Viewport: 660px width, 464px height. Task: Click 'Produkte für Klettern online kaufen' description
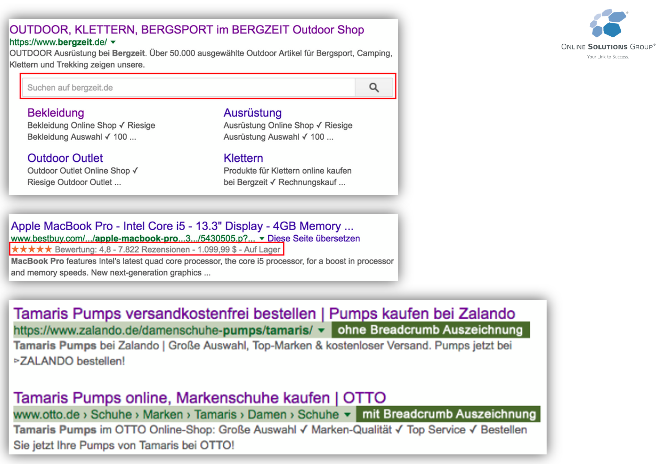288,171
